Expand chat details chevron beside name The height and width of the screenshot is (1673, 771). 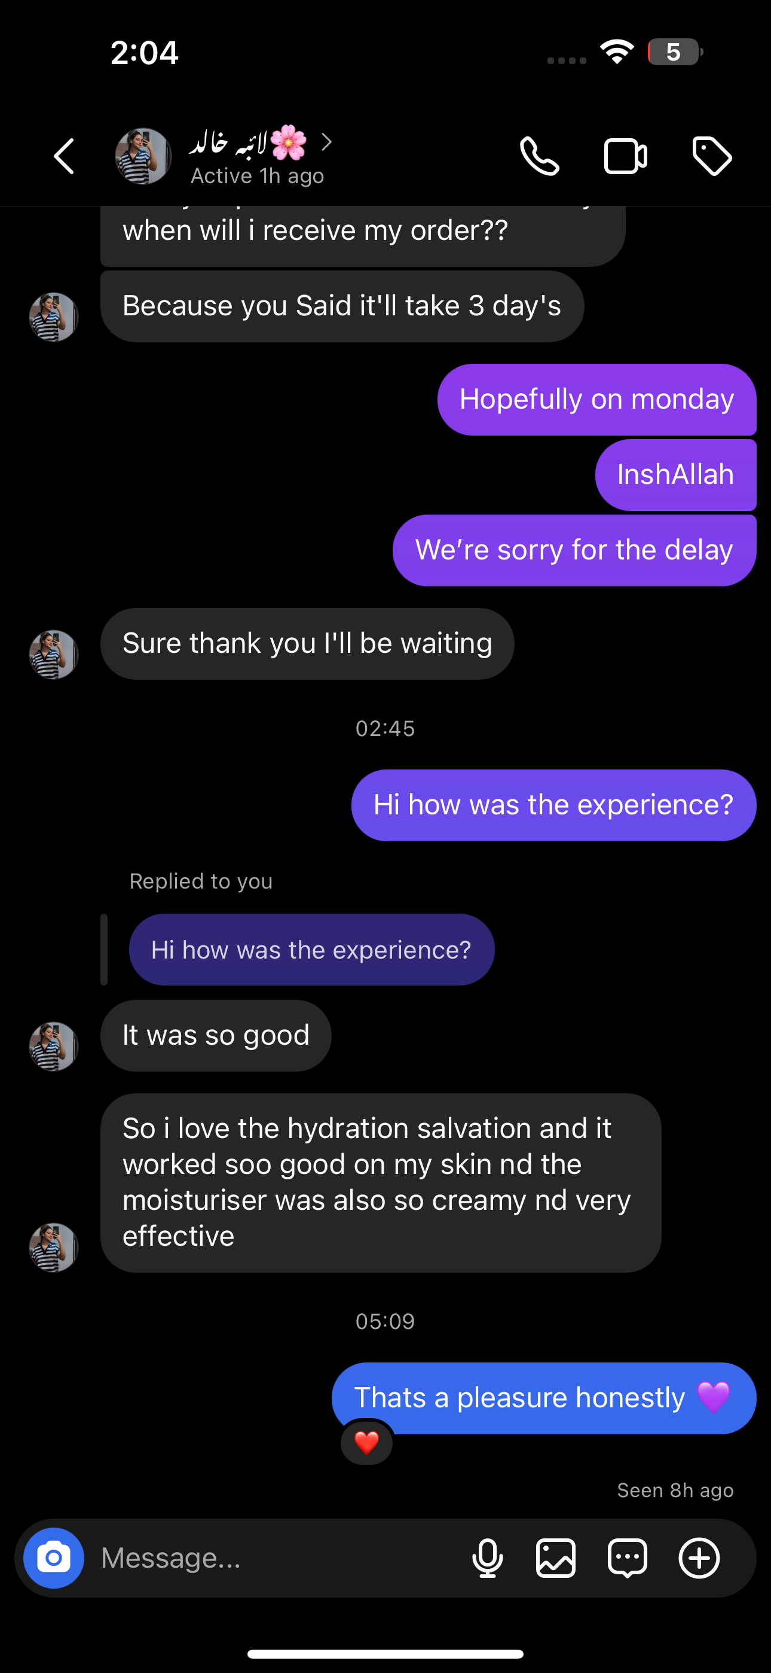click(326, 142)
